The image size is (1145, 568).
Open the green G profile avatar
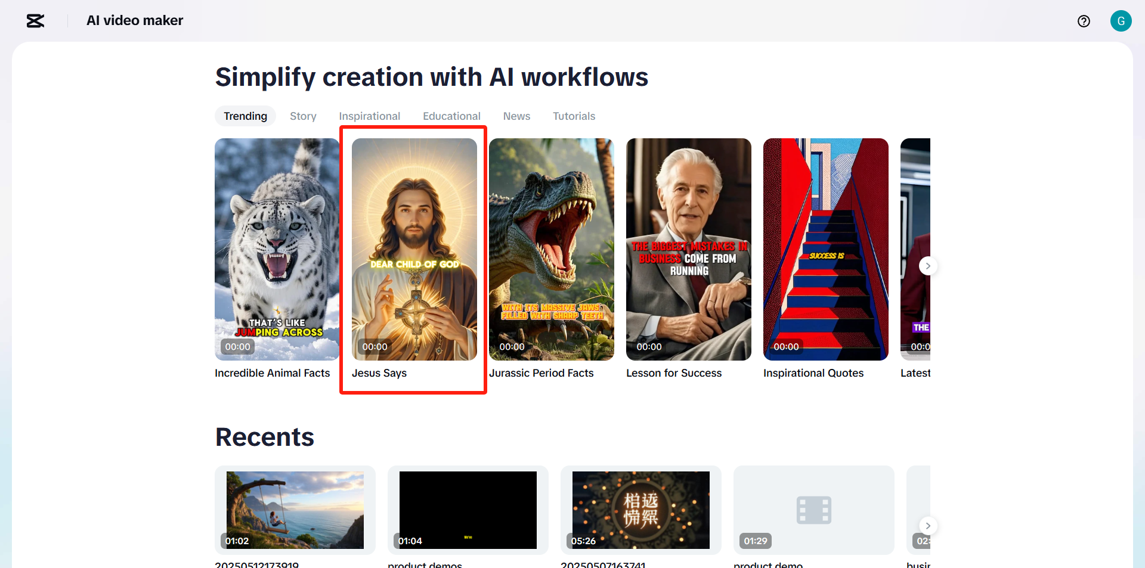click(1121, 21)
